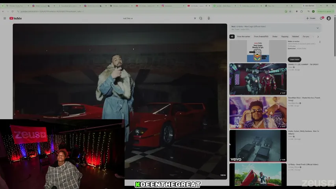Clear the search box with the X icon
The height and width of the screenshot is (189, 336).
pos(195,19)
